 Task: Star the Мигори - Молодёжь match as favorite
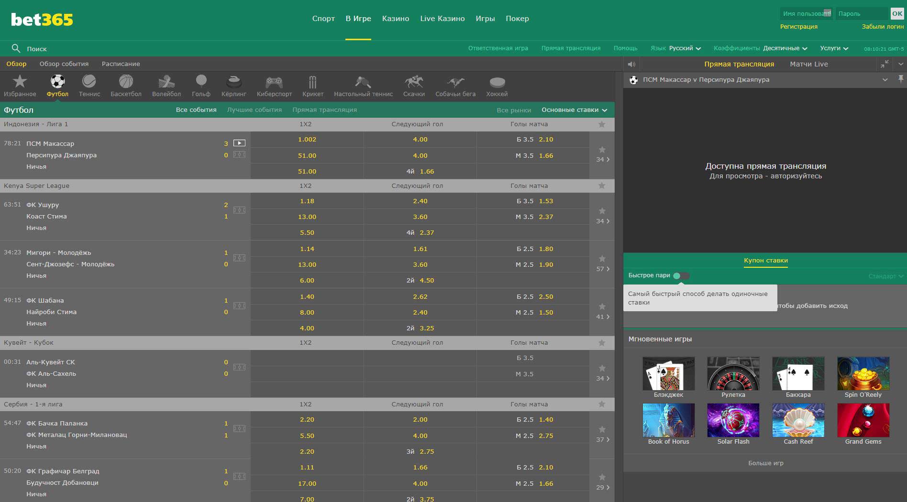point(602,259)
